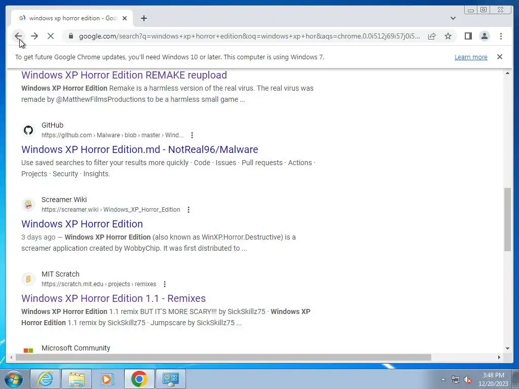The height and width of the screenshot is (389, 519).
Task: Show hidden system tray icons
Action: point(443,379)
